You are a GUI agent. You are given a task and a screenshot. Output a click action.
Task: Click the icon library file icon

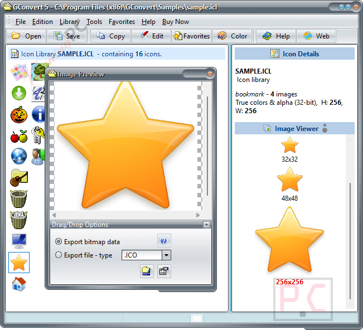pyautogui.click(x=14, y=54)
